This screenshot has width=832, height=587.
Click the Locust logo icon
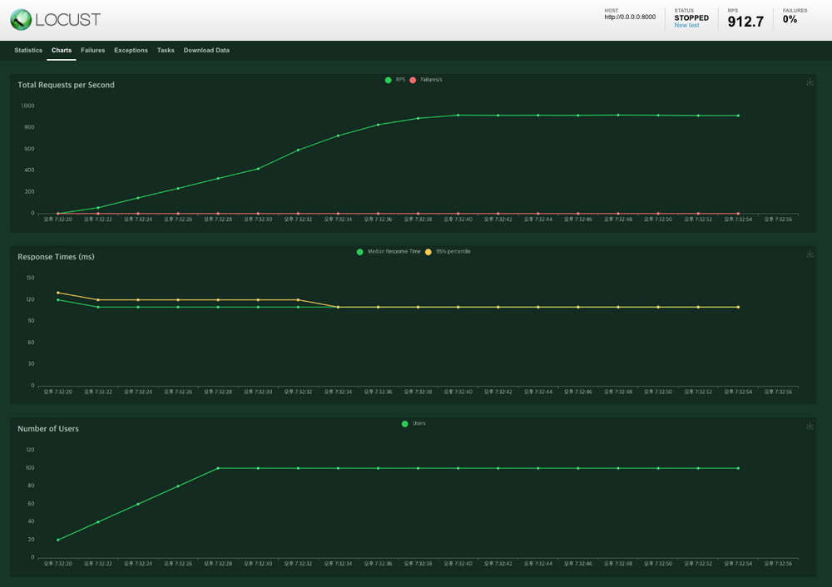(x=22, y=18)
